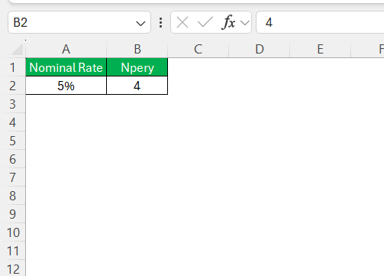384x276 pixels.
Task: Select the cell containing 5%
Action: [66, 86]
